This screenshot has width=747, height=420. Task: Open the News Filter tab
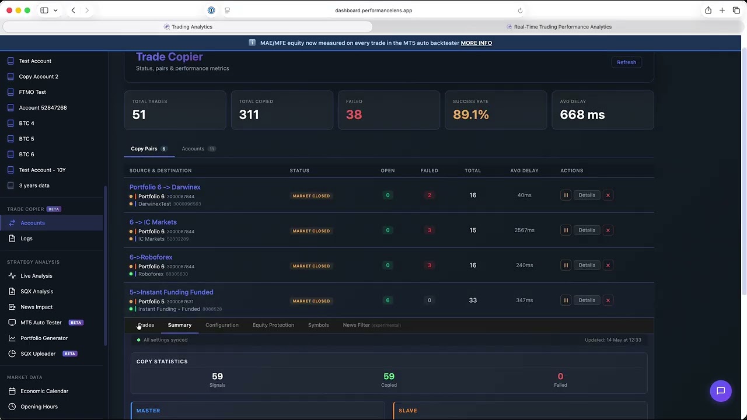click(372, 325)
